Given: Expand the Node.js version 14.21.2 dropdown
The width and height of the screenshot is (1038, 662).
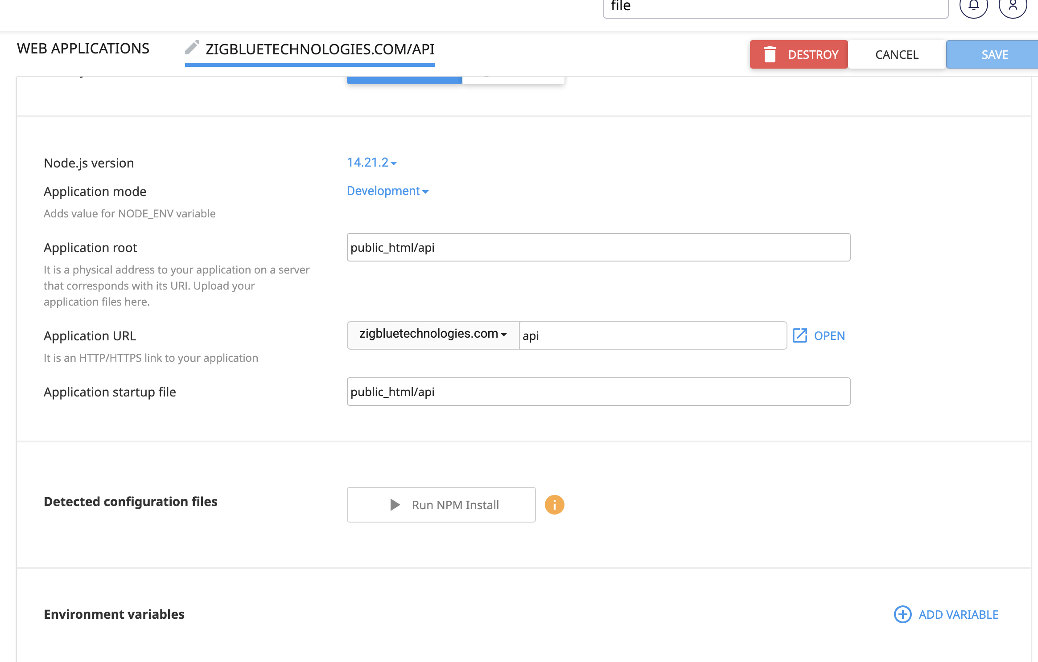Looking at the screenshot, I should [x=372, y=163].
